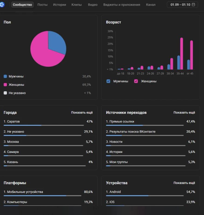This screenshot has width=204, height=215.
Task: Click the Самара city row
Action: pos(48,153)
